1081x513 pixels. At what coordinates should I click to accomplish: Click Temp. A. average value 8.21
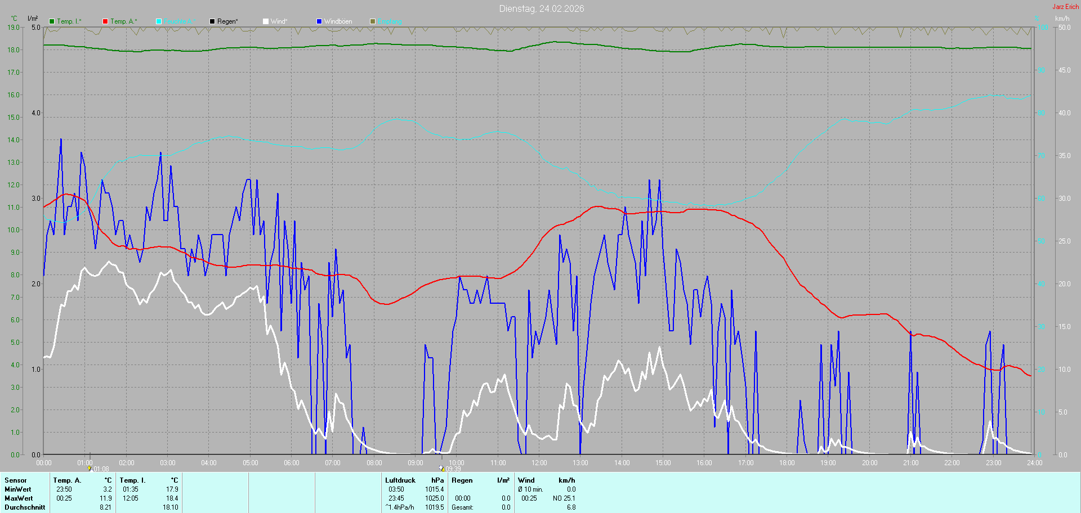pyautogui.click(x=106, y=507)
